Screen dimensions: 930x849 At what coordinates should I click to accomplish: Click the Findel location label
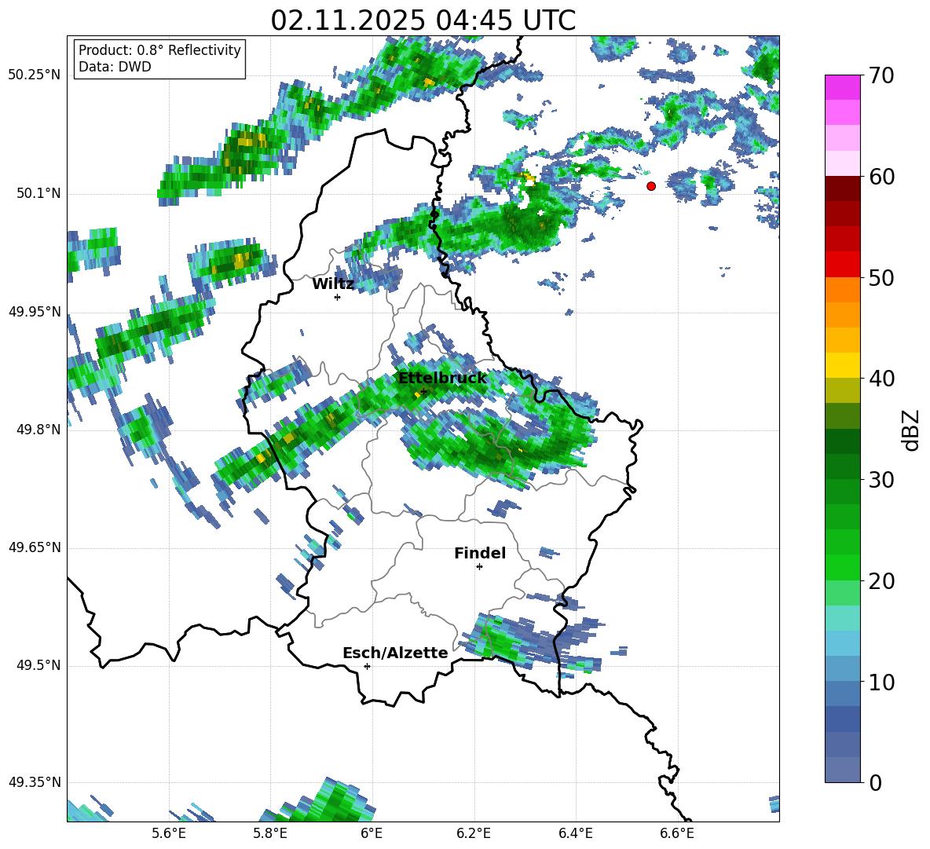click(x=480, y=553)
